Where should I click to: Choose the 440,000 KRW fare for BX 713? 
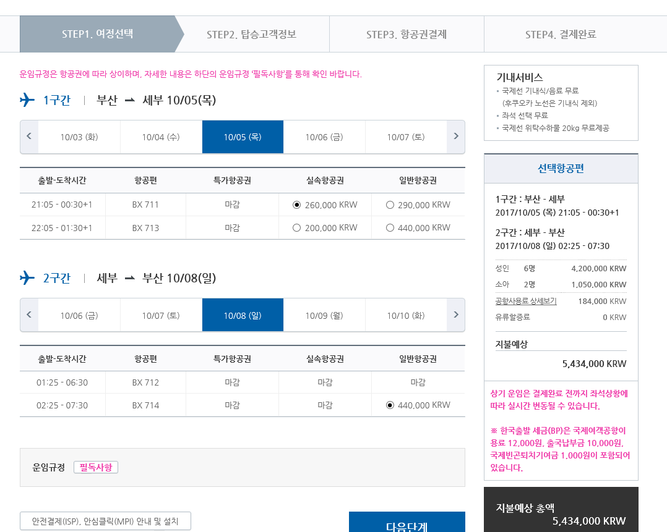pos(390,228)
